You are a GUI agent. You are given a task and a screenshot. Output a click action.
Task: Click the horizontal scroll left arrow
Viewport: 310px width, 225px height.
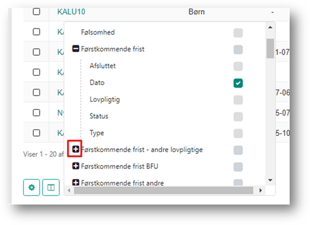click(x=69, y=190)
